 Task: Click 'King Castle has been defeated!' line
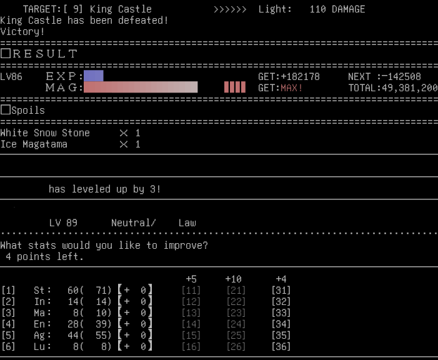(84, 21)
